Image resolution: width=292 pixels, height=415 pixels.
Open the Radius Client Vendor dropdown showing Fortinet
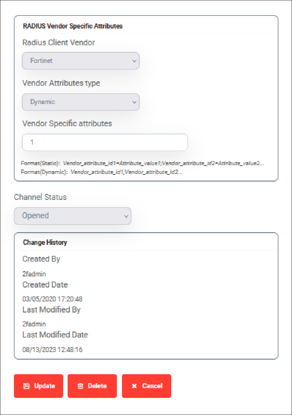click(81, 61)
